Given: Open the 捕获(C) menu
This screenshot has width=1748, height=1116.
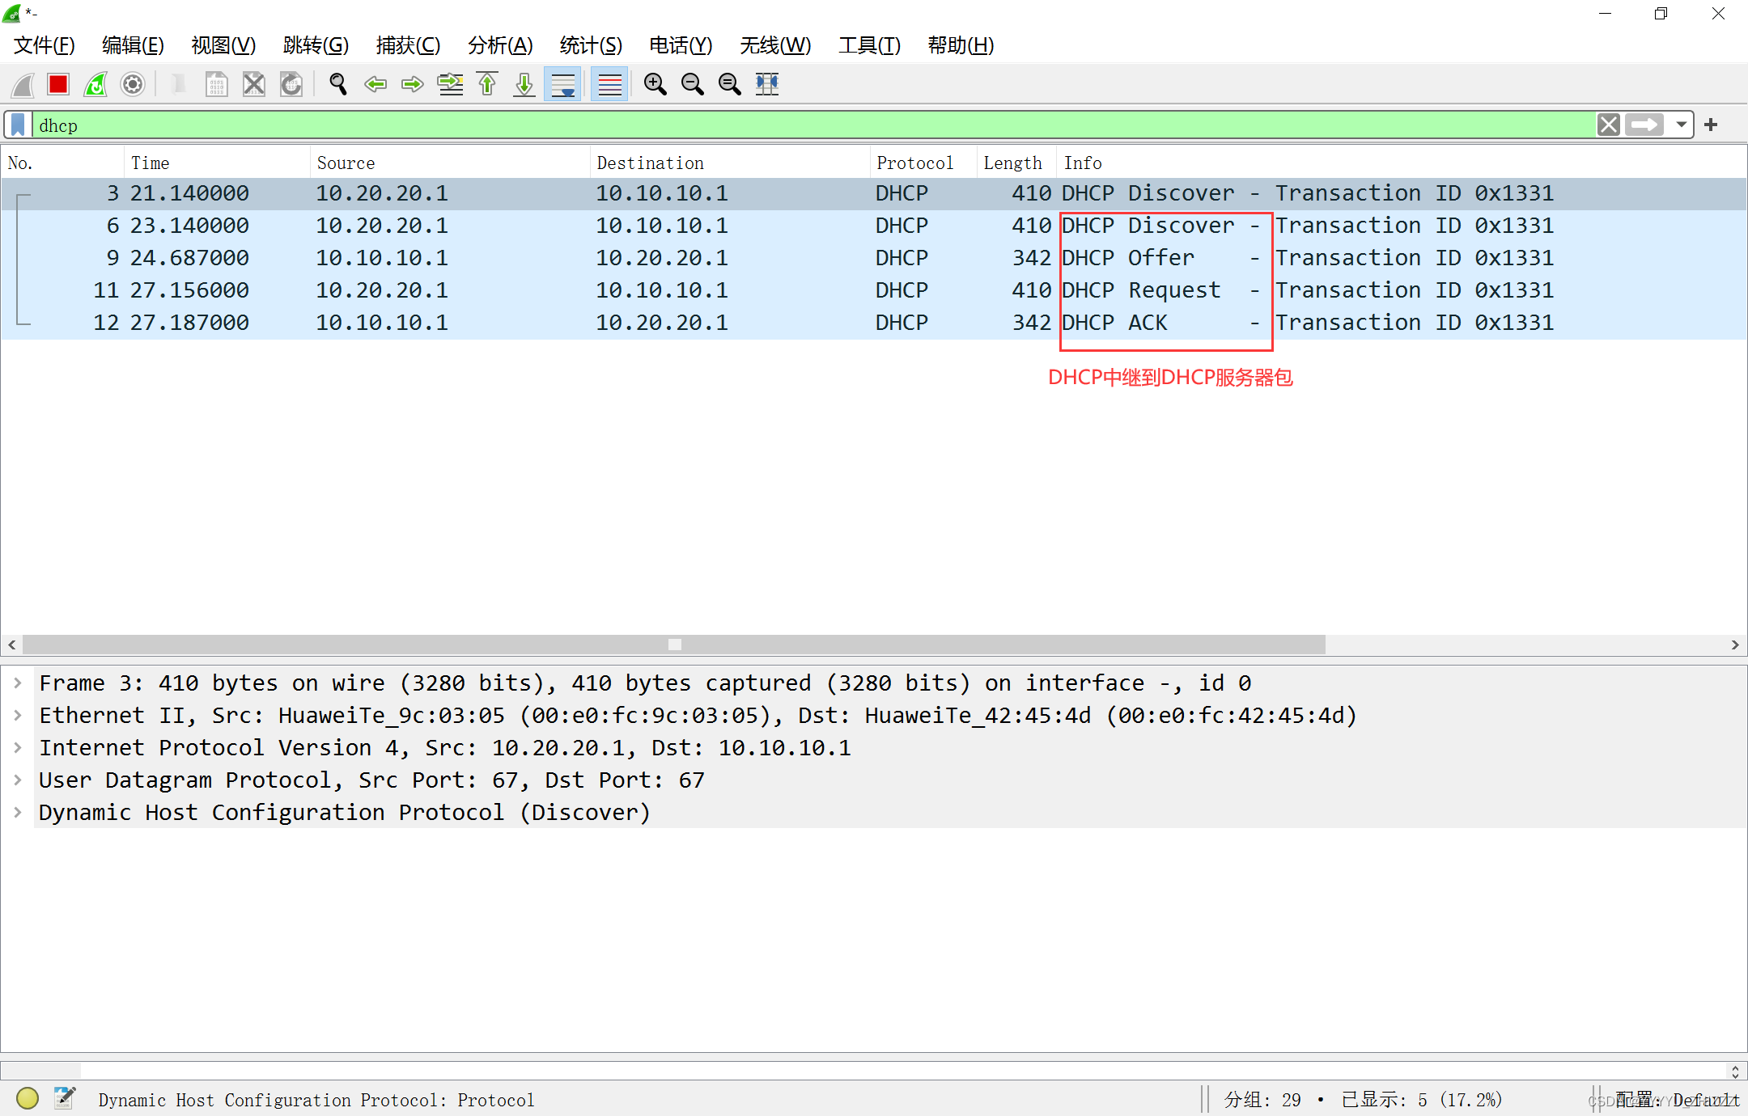Looking at the screenshot, I should [x=408, y=45].
